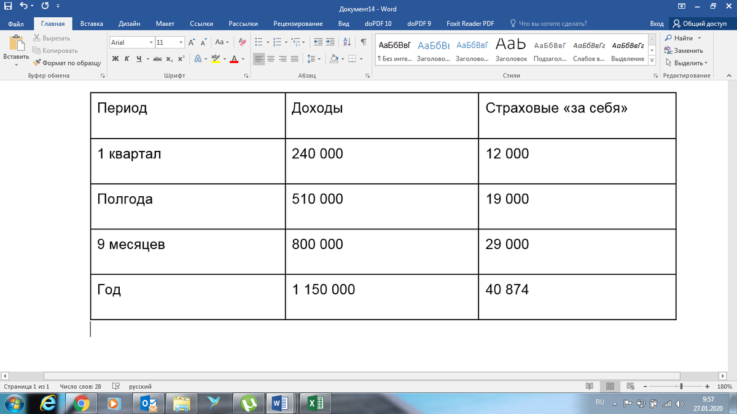Open the Макет tab

coord(165,23)
